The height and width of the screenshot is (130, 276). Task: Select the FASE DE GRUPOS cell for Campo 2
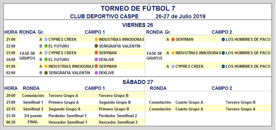[x=154, y=56]
